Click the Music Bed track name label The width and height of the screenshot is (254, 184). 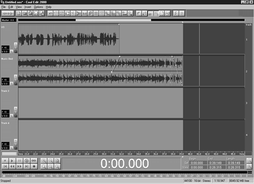[7, 59]
